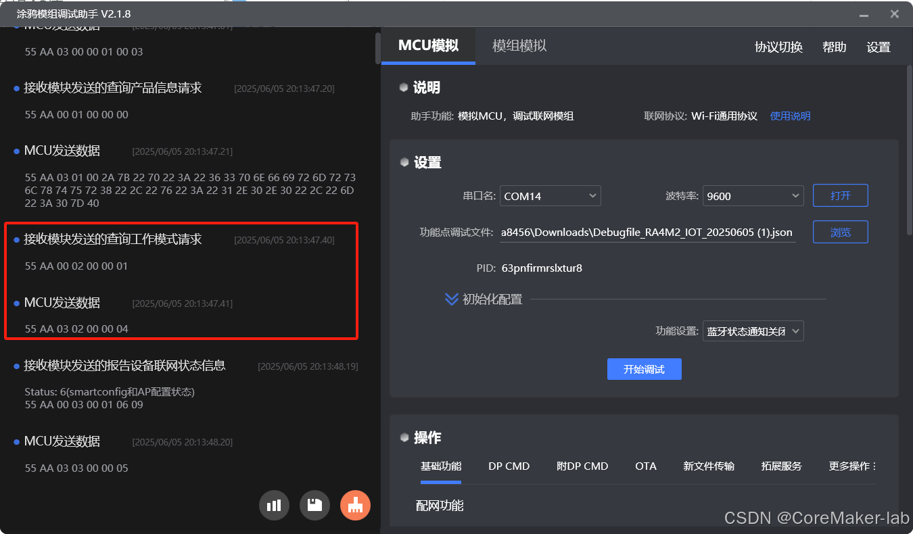
Task: Open the 帮助 menu
Action: (834, 47)
